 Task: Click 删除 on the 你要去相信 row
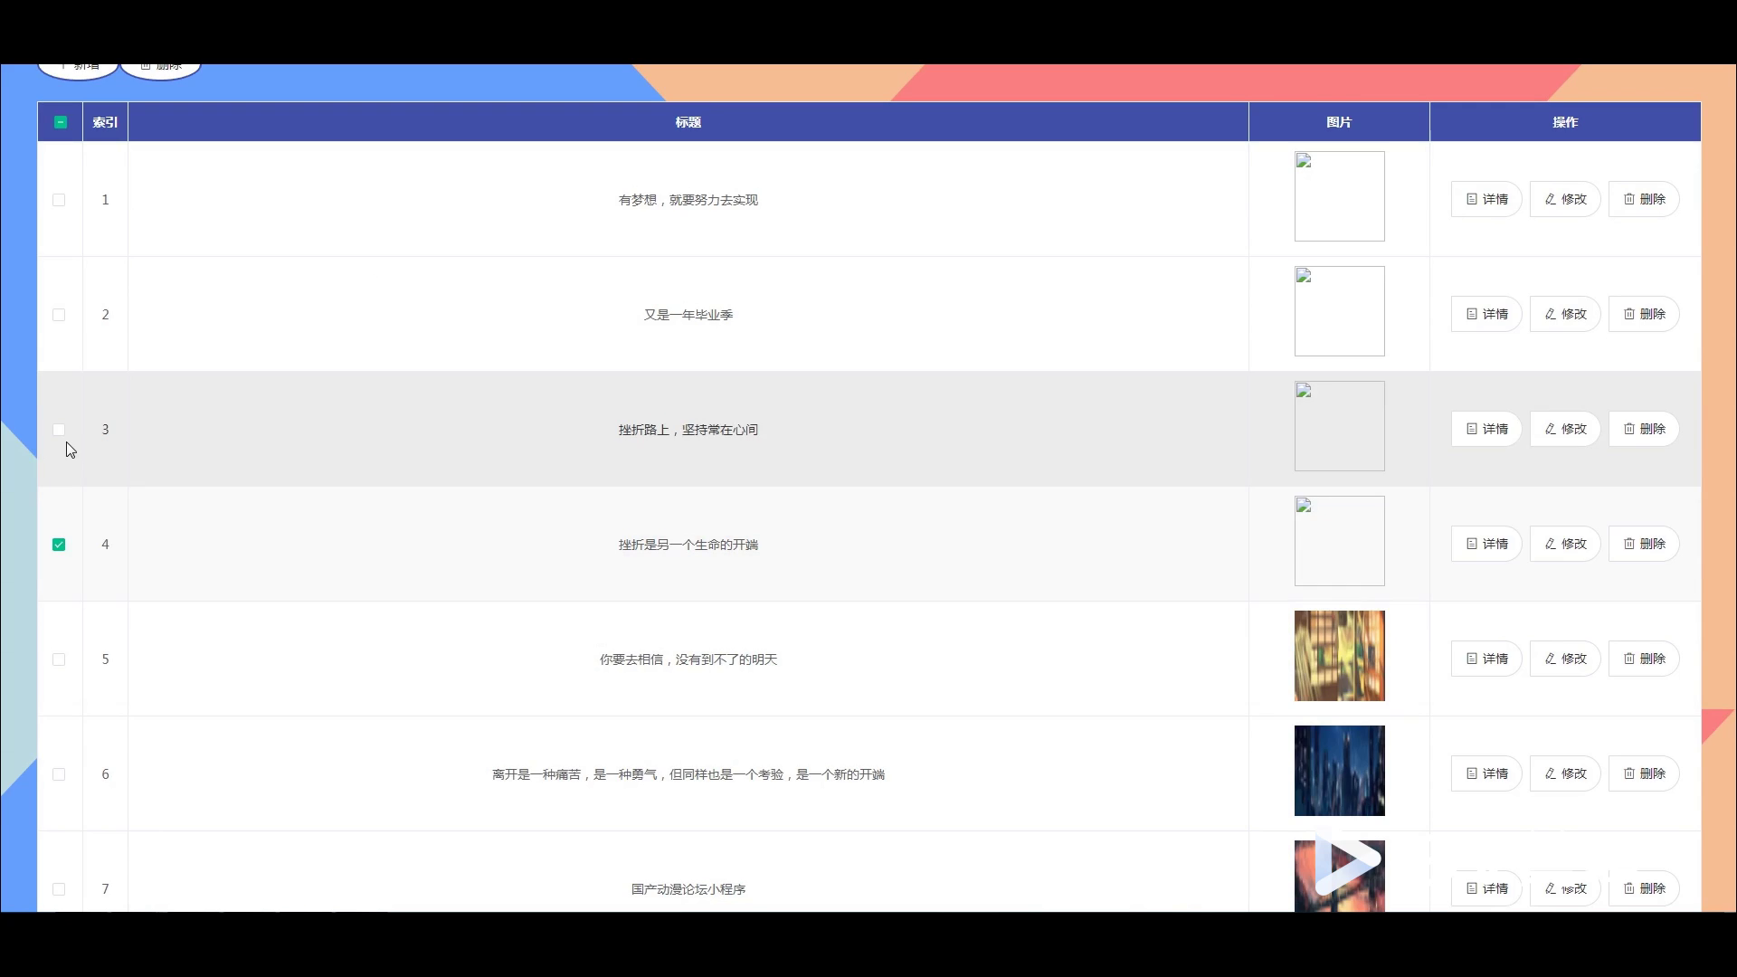point(1646,659)
